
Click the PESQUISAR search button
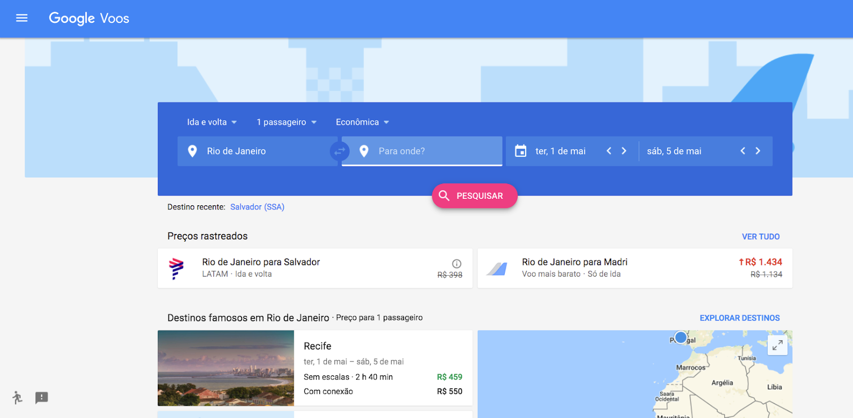point(474,196)
